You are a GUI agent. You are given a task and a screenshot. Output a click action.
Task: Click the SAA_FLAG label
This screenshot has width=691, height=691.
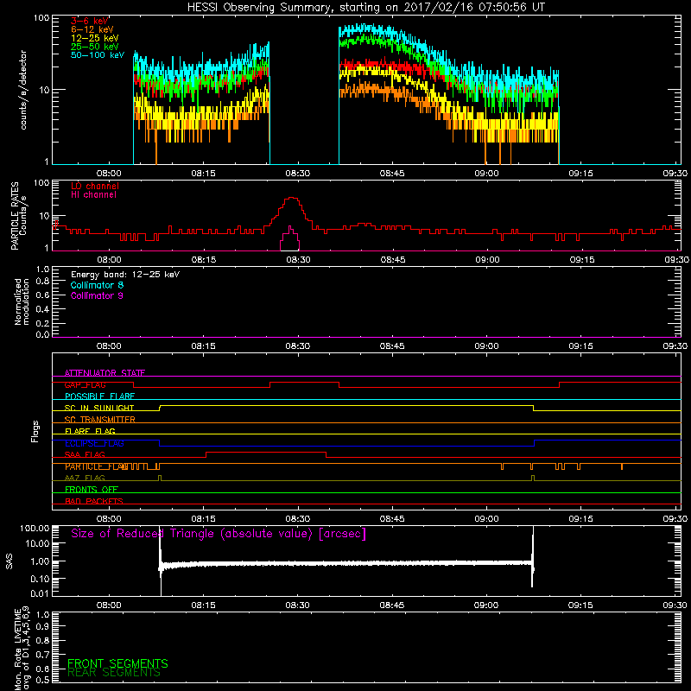85,455
